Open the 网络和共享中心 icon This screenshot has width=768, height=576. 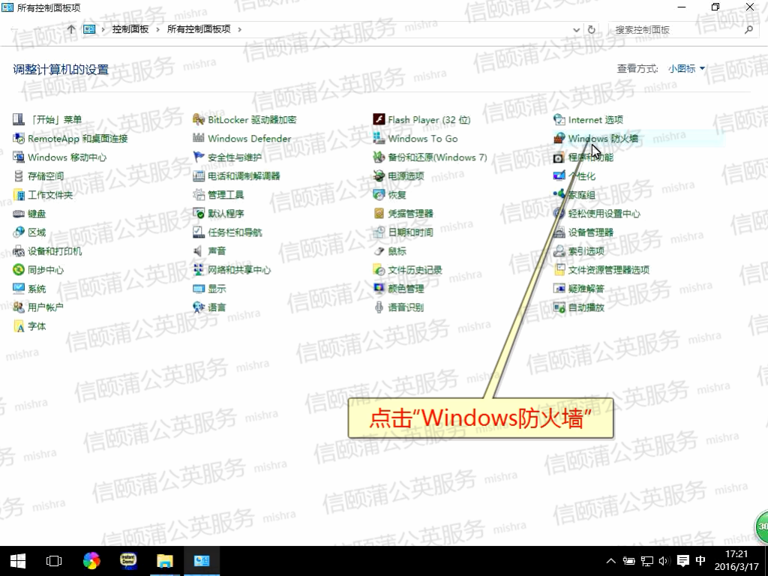point(199,270)
